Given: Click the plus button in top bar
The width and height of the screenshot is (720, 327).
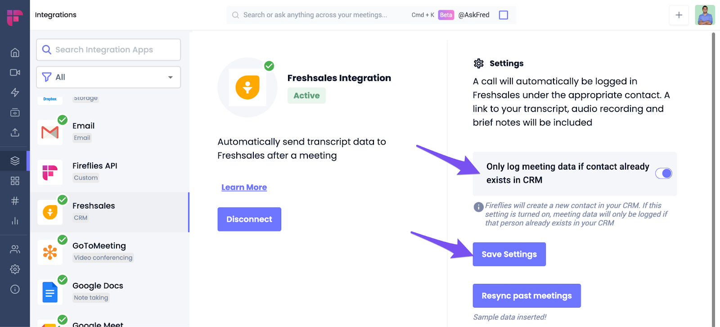Looking at the screenshot, I should pyautogui.click(x=679, y=15).
